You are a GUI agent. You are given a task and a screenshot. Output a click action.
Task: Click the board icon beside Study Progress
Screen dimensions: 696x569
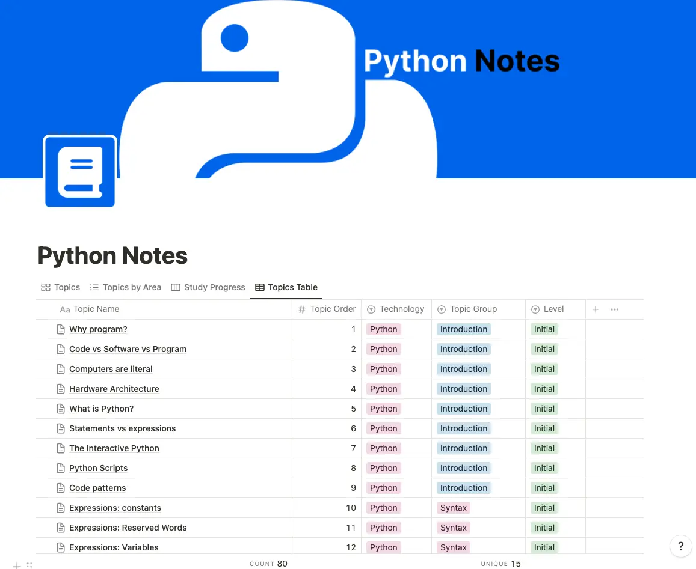tap(174, 287)
